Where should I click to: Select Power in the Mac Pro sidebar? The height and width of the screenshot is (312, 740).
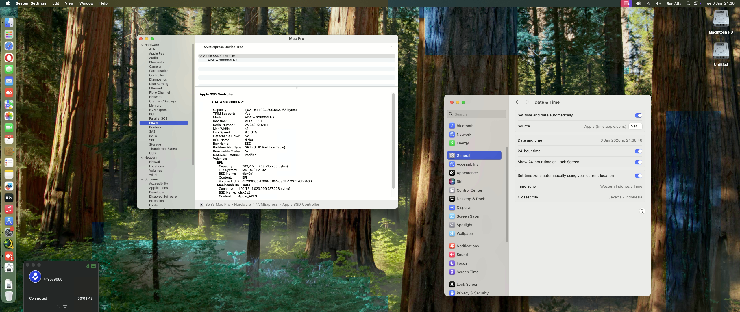point(164,123)
